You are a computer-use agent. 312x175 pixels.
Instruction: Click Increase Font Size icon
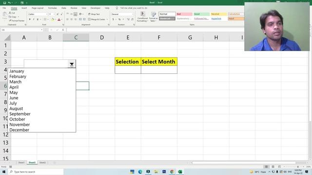click(58, 14)
